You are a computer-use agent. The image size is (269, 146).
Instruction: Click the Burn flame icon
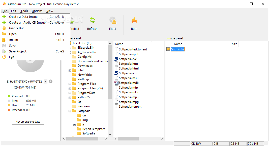pos(134,20)
